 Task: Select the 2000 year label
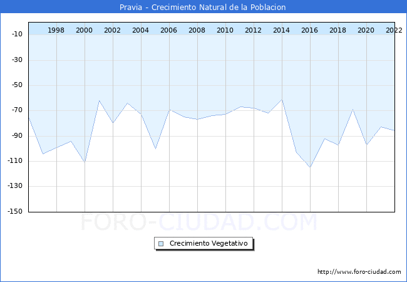(84, 30)
